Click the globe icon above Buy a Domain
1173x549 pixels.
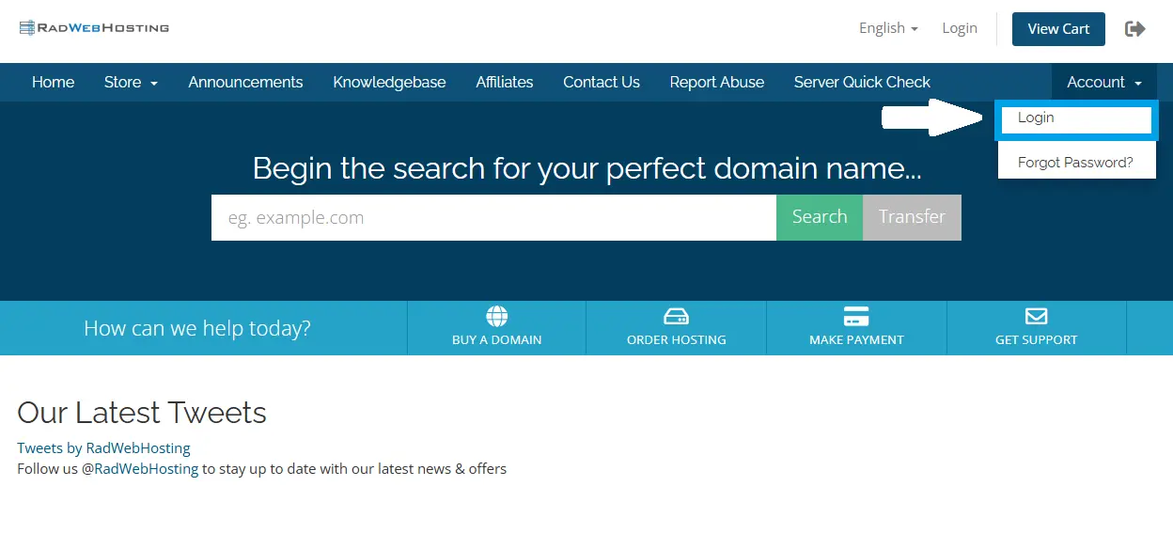tap(496, 316)
